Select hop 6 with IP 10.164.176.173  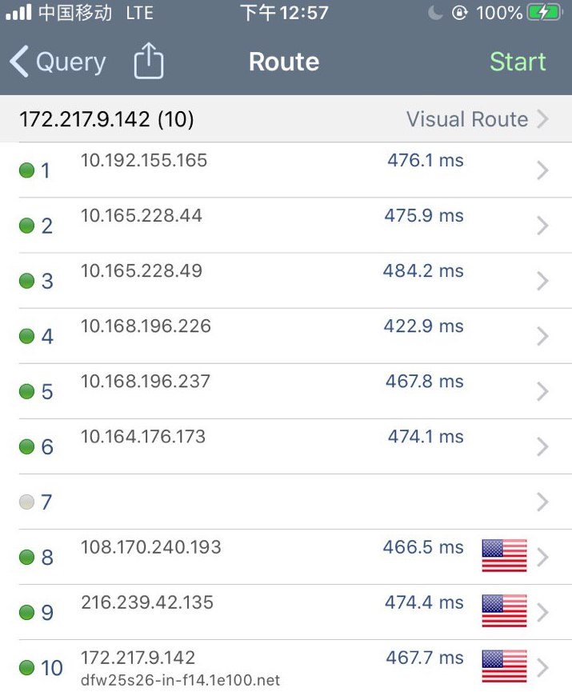[x=143, y=437]
